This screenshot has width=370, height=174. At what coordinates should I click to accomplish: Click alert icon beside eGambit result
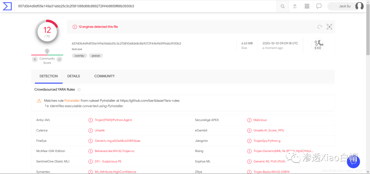coord(249,130)
